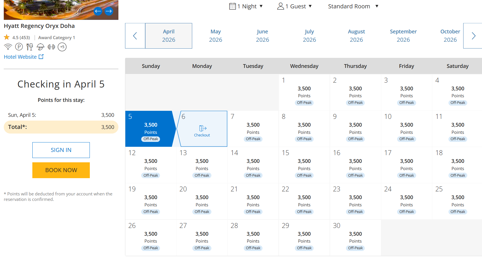
Task: Switch to the May 2026 tab
Action: (x=215, y=36)
